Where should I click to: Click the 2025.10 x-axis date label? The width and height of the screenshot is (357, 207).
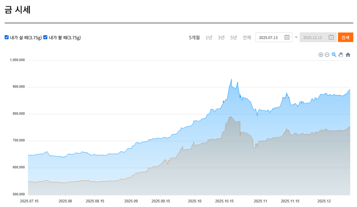click(x=195, y=201)
